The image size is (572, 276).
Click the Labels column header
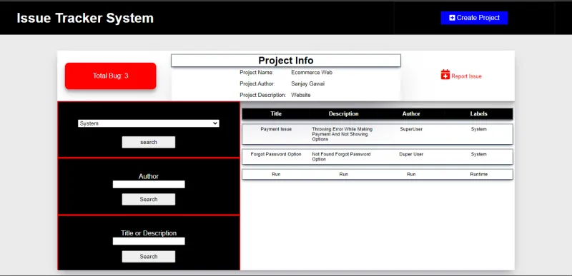pyautogui.click(x=478, y=114)
